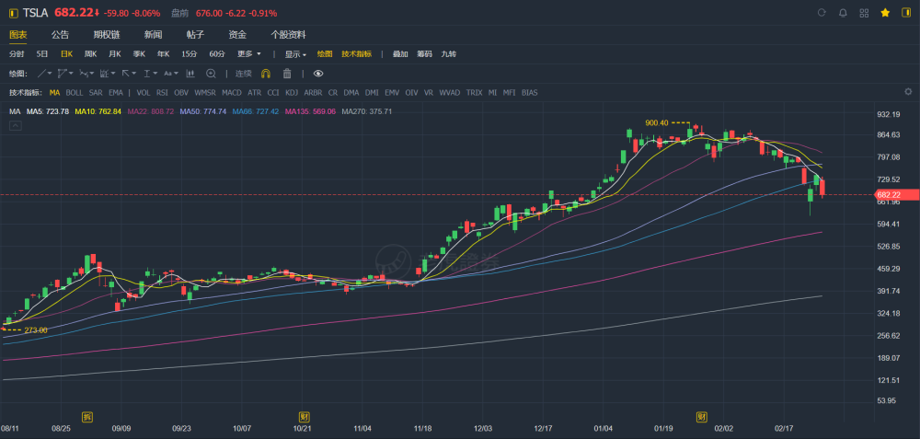Screen dimensions: 920x439
Task: Open the 新闻 news tab
Action: (x=153, y=34)
